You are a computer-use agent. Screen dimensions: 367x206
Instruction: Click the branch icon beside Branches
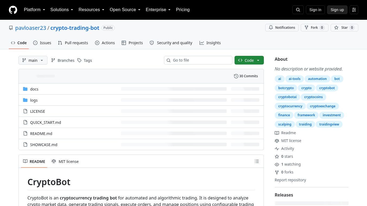click(x=53, y=60)
